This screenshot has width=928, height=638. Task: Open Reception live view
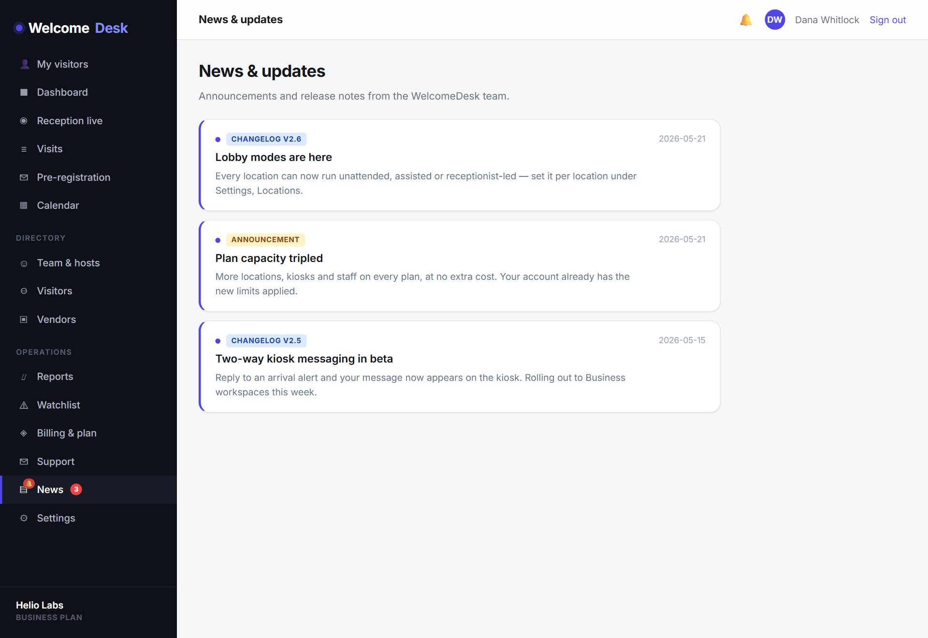[x=88, y=121]
